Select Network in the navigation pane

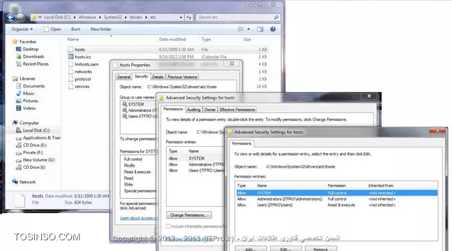(x=27, y=182)
